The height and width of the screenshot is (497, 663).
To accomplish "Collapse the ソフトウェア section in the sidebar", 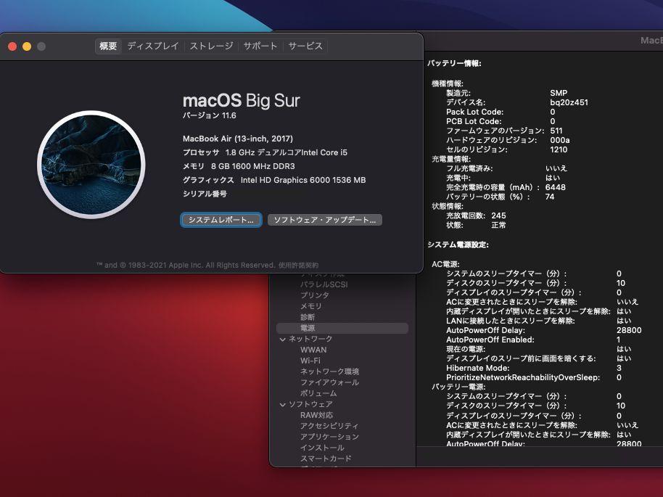I will [282, 405].
